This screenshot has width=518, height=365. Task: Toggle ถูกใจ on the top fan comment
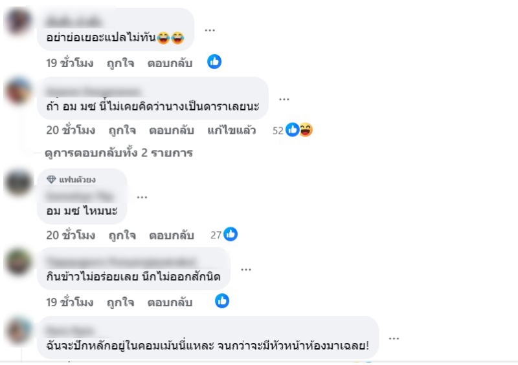coord(122,235)
